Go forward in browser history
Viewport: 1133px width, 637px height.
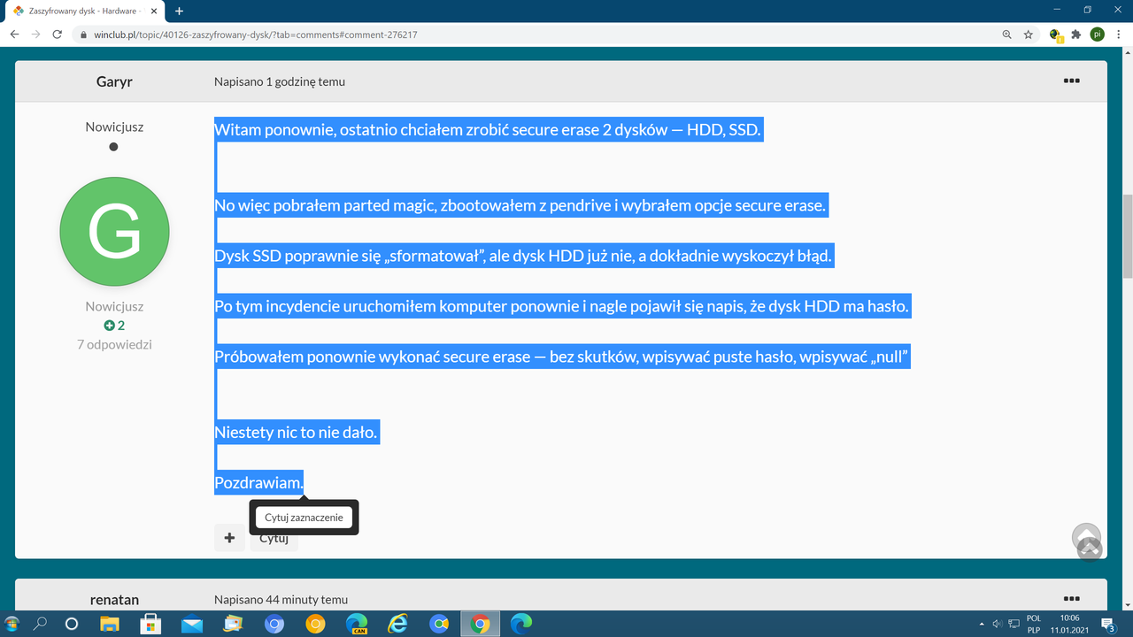(x=36, y=35)
